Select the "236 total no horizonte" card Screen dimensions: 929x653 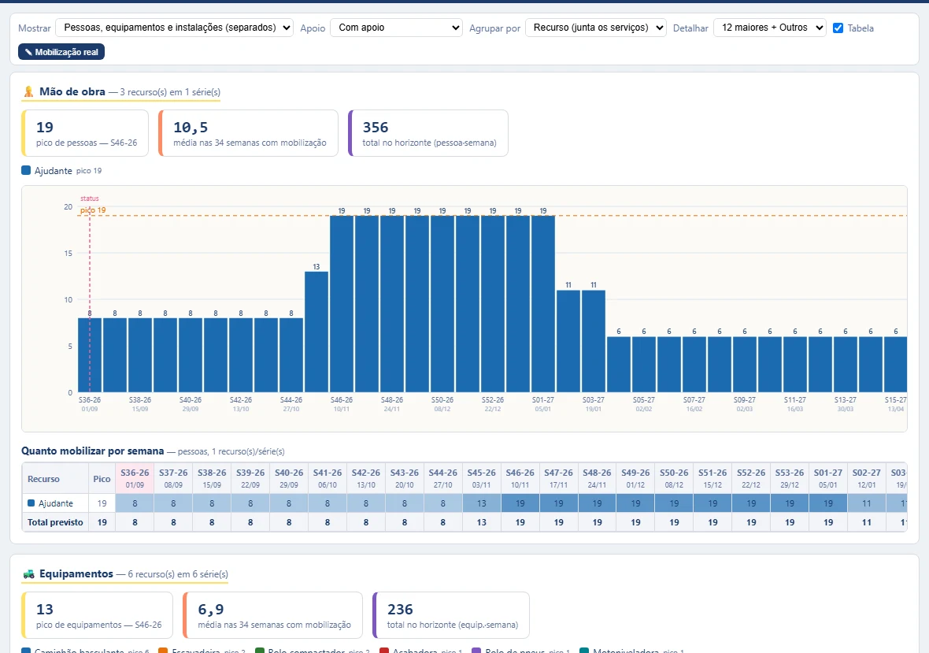point(451,615)
